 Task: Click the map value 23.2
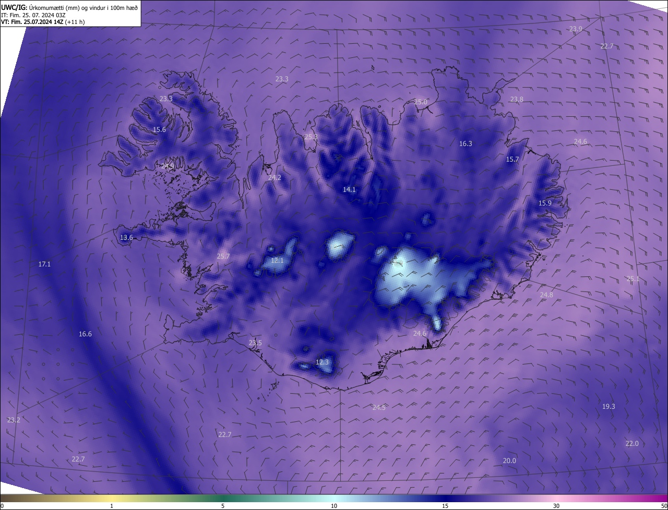point(14,420)
